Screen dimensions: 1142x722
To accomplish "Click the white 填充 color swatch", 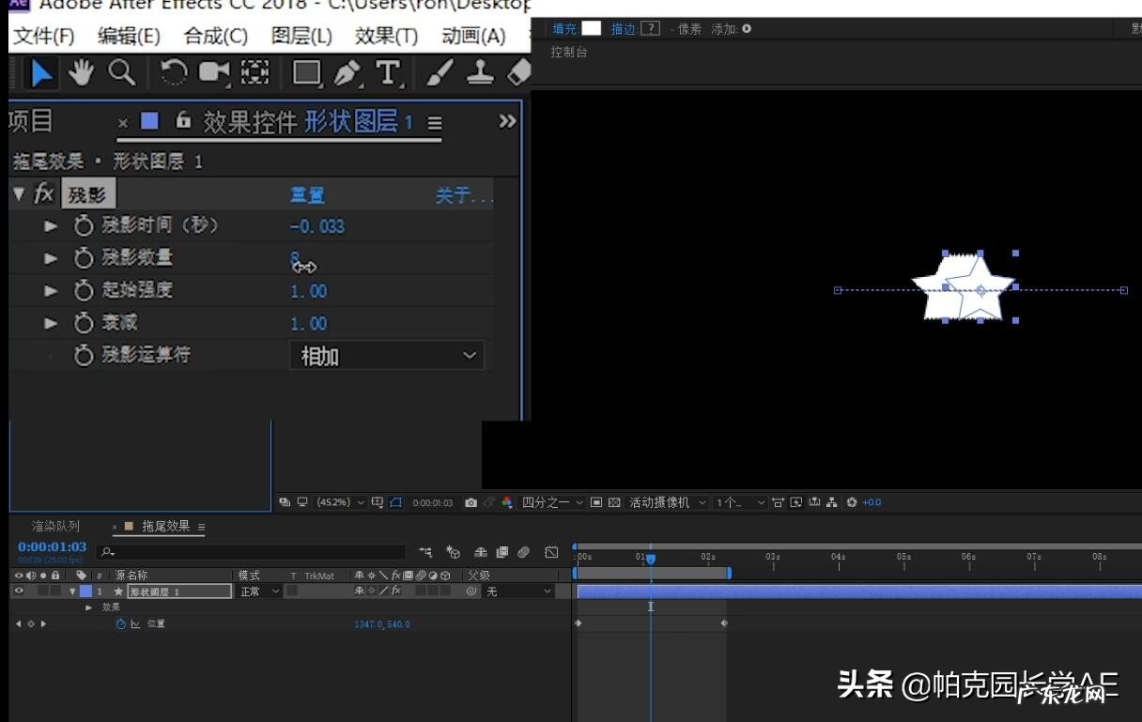I will coord(592,28).
